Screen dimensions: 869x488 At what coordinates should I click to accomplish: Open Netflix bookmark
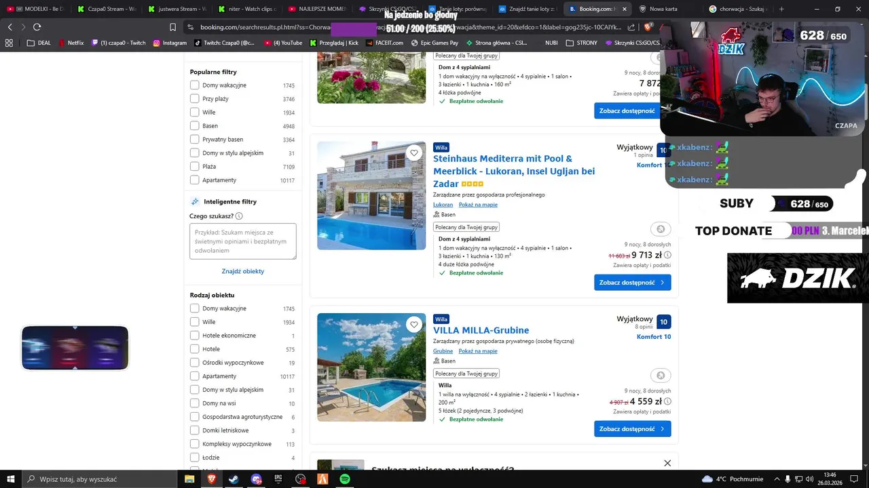[71, 43]
